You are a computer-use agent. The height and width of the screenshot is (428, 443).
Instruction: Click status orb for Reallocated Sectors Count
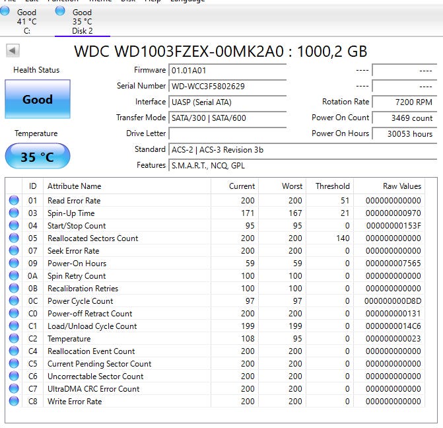coord(14,238)
